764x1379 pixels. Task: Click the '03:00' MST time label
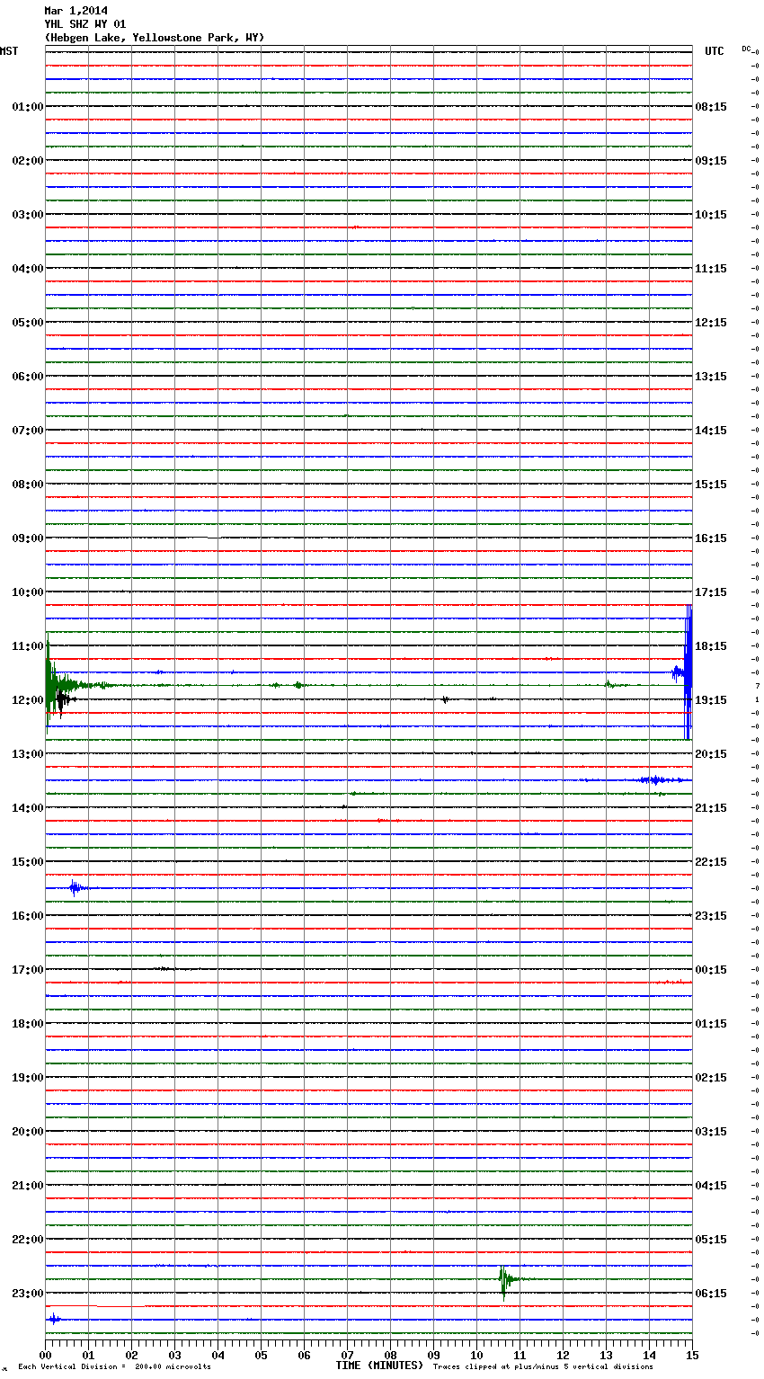[27, 215]
